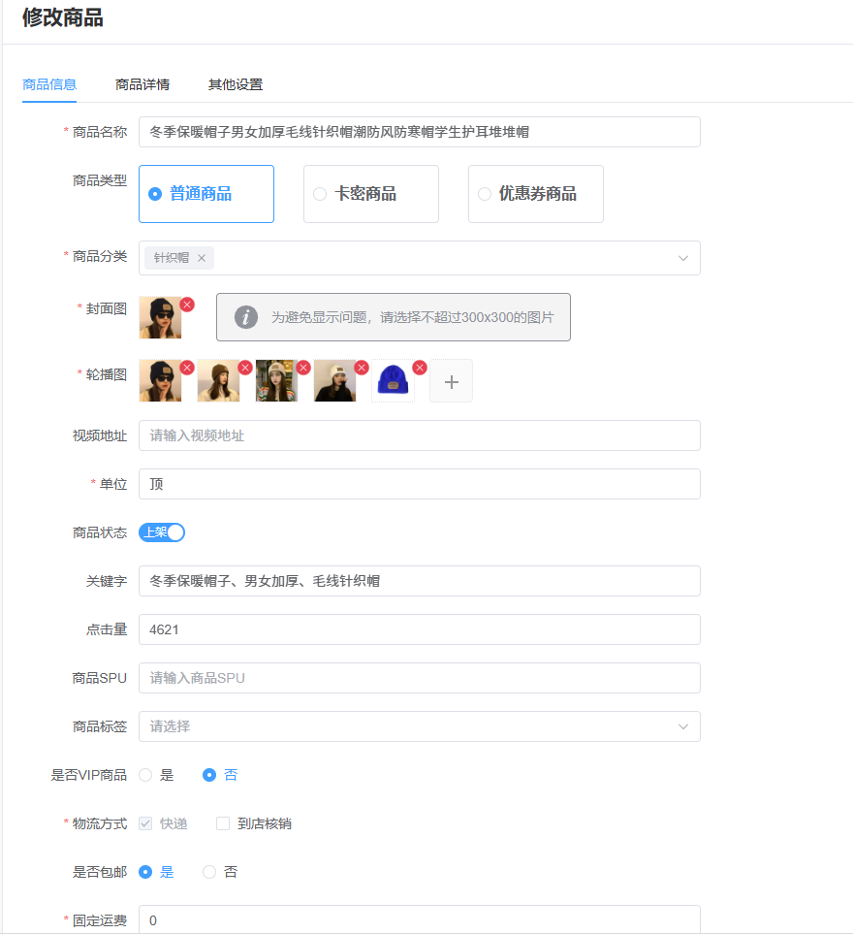Toggle the 上架 product status switch
The height and width of the screenshot is (934, 853).
162,532
